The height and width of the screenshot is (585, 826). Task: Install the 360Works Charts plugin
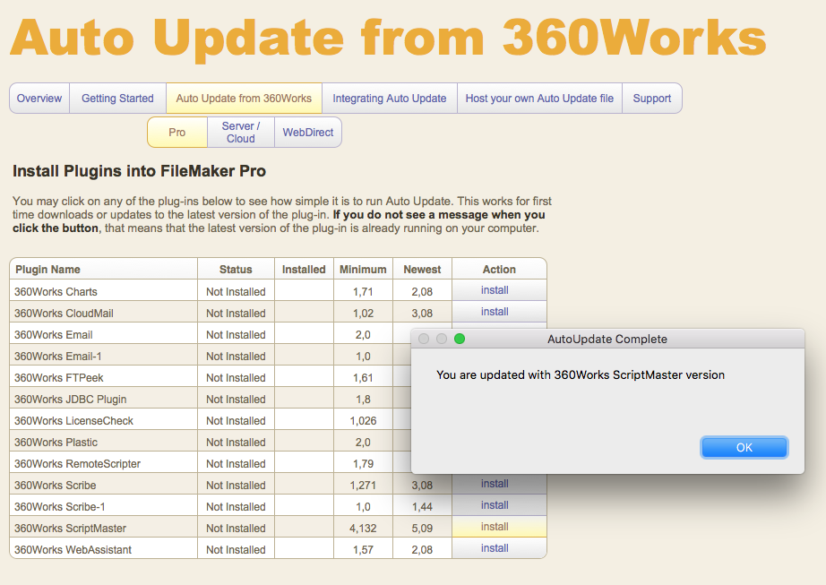495,290
